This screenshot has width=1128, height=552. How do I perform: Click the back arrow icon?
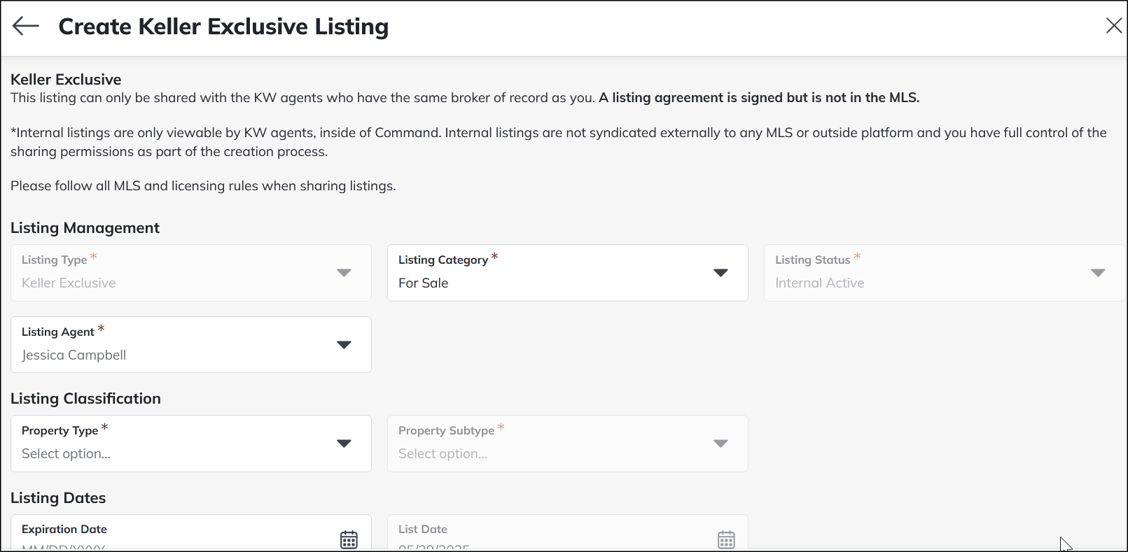pyautogui.click(x=25, y=26)
